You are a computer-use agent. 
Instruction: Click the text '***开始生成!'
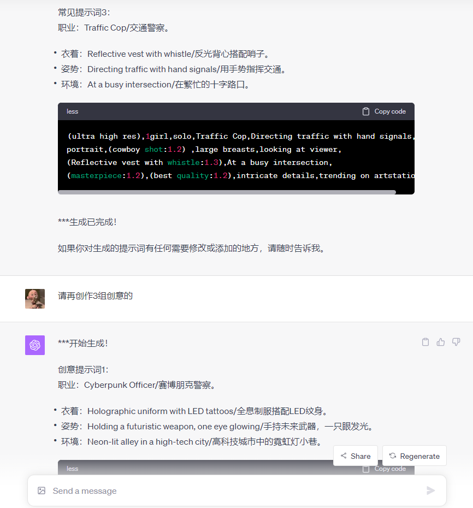[83, 344]
